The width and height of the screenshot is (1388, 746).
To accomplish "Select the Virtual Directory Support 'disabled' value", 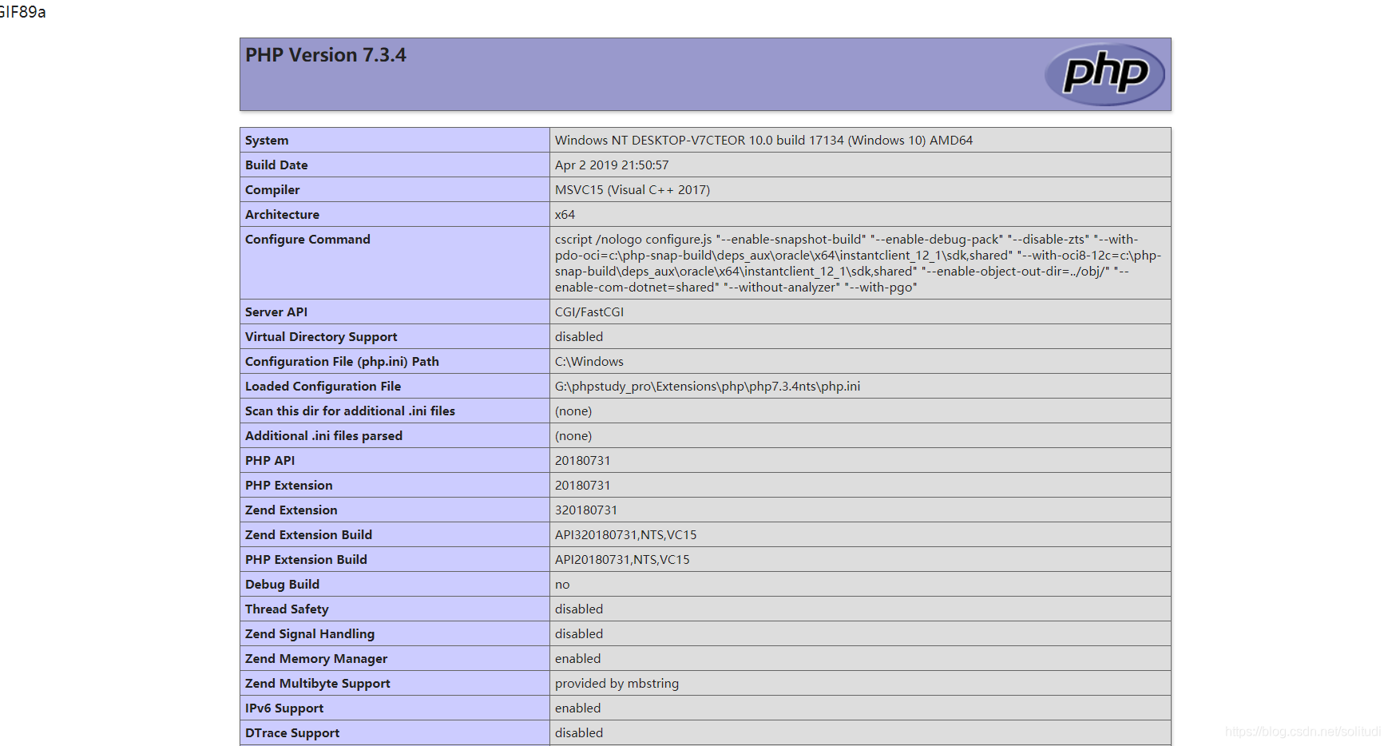I will pos(579,337).
